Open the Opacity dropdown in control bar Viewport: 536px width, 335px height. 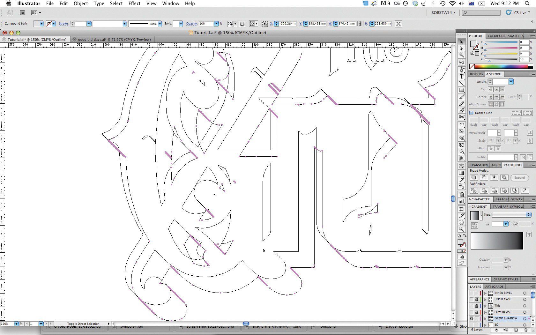pos(216,24)
